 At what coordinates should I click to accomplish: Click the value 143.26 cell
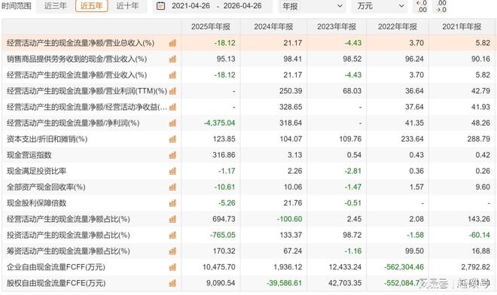tap(479, 219)
